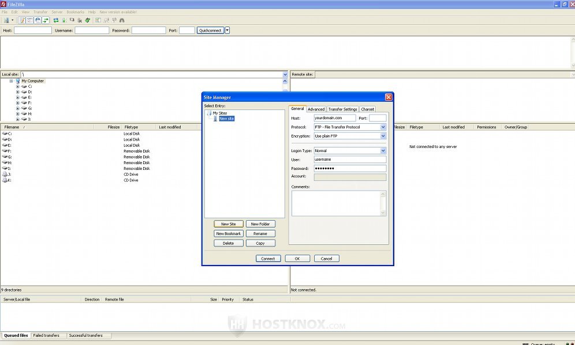Switch to the Transfer Settings tab
Viewport: 575px width, 345px height.
342,109
